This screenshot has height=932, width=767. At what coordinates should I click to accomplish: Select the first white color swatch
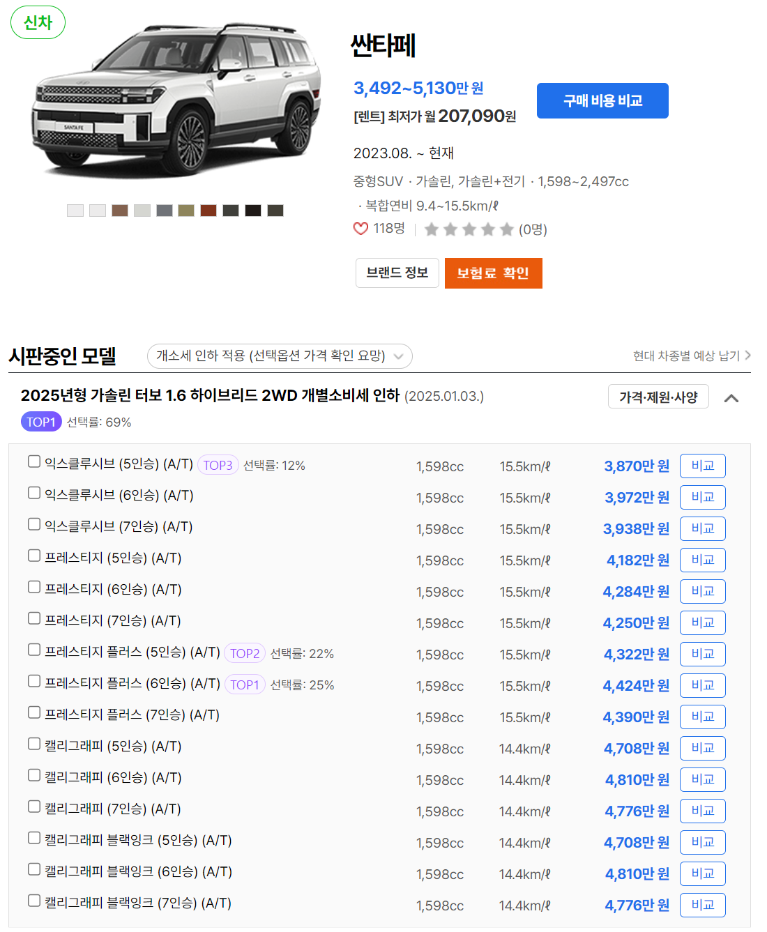(x=75, y=211)
